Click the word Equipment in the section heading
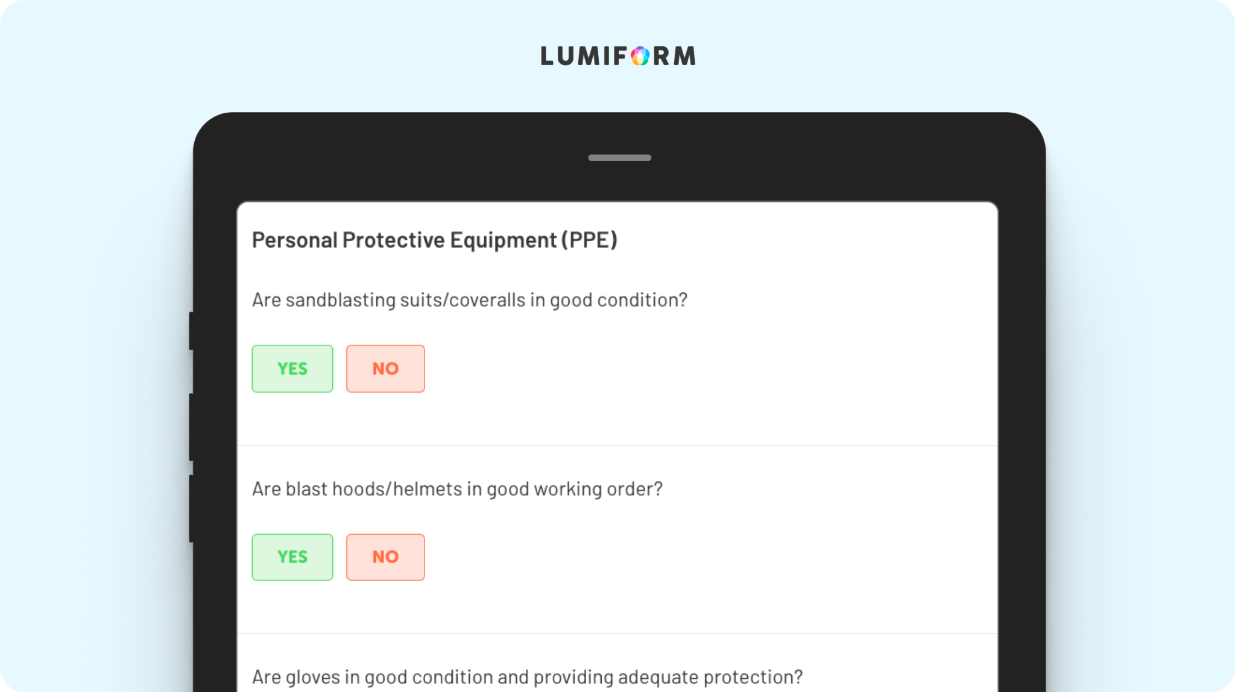 (503, 240)
